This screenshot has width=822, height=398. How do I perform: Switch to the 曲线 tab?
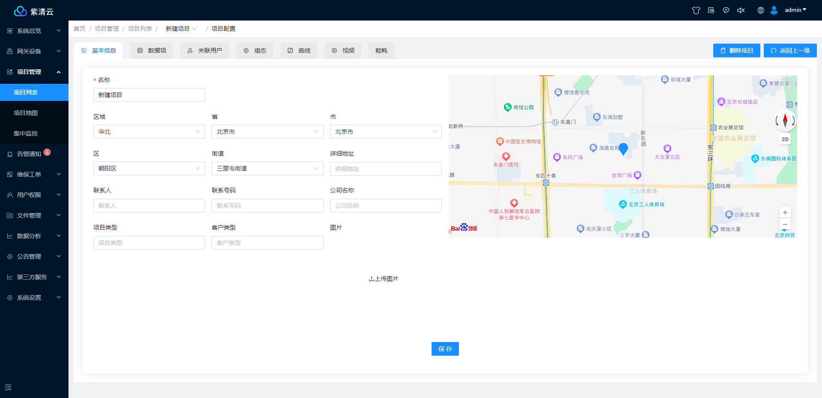point(299,50)
